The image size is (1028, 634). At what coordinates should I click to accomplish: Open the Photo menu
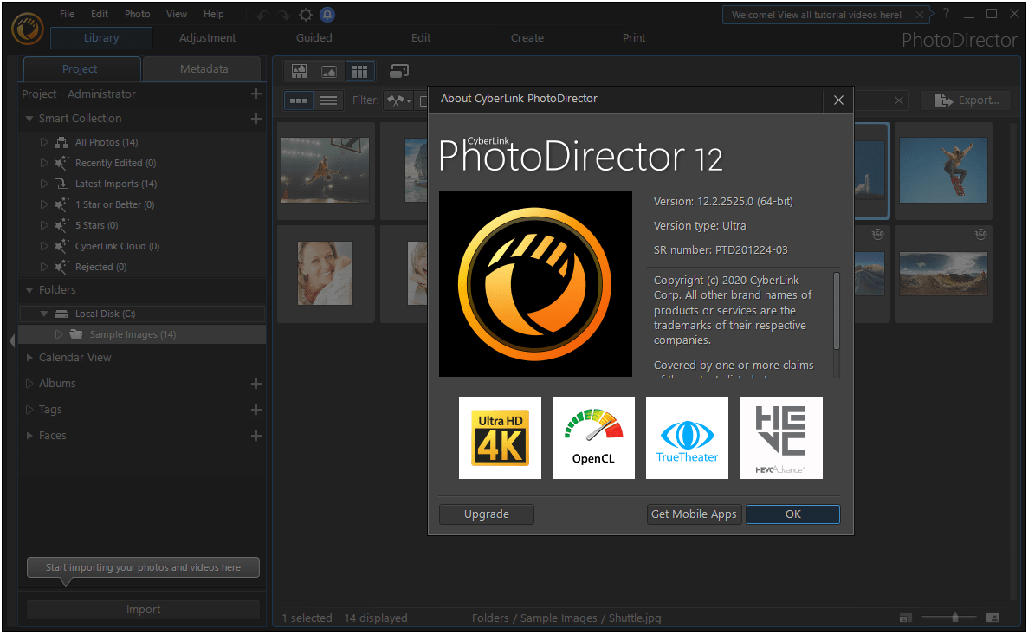click(137, 14)
